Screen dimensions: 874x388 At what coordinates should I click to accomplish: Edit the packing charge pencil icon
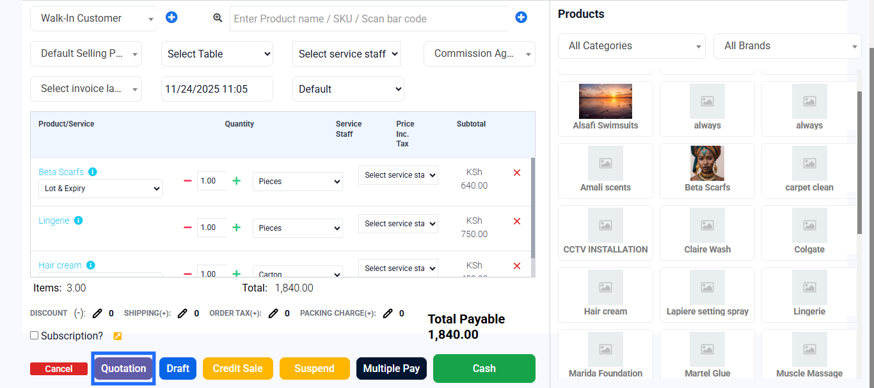tap(388, 313)
